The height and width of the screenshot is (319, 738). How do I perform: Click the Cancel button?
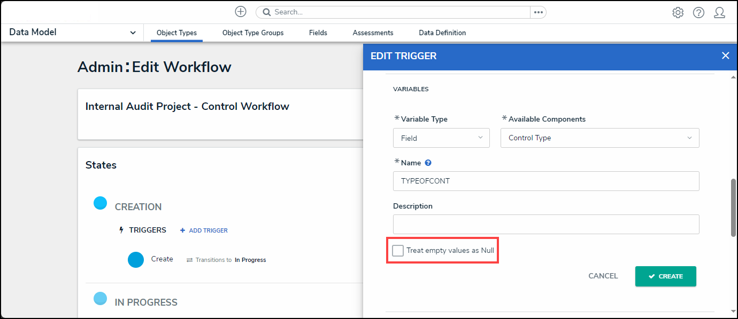click(603, 276)
